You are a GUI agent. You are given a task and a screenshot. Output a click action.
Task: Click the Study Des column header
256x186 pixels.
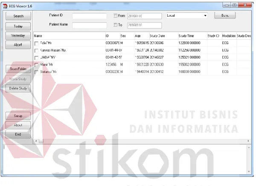tap(244, 36)
